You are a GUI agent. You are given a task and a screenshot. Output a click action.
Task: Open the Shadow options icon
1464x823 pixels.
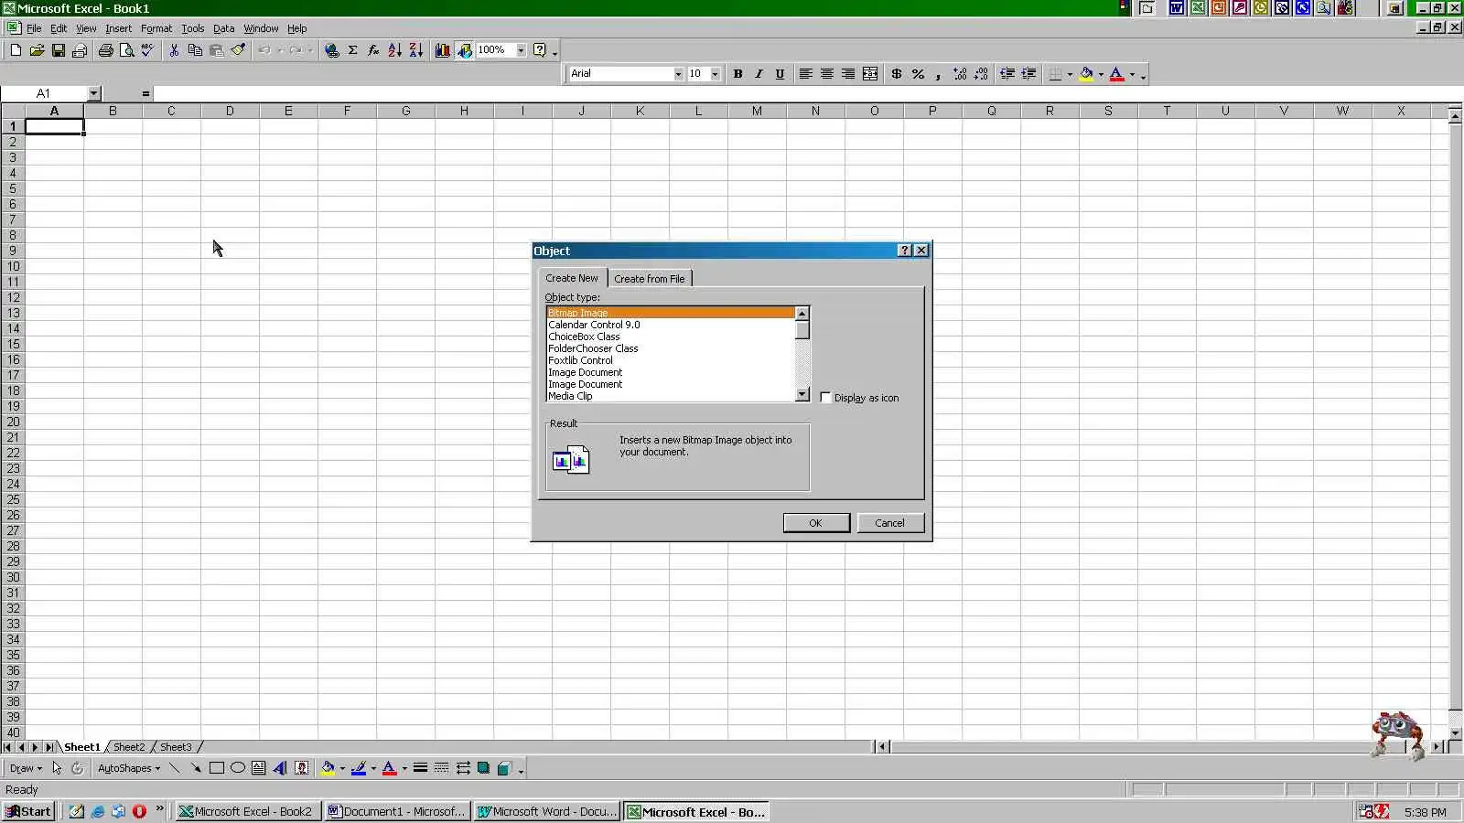point(483,768)
